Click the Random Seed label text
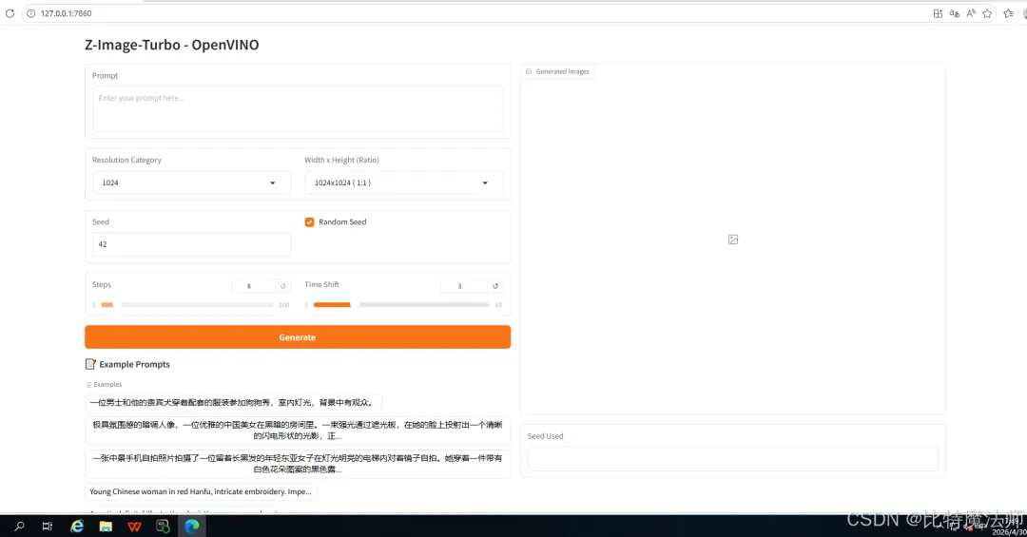The image size is (1027, 537). click(x=342, y=222)
